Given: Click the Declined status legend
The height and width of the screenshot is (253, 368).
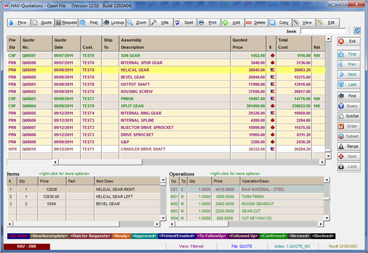Looking at the screenshot, I should pos(323,236).
